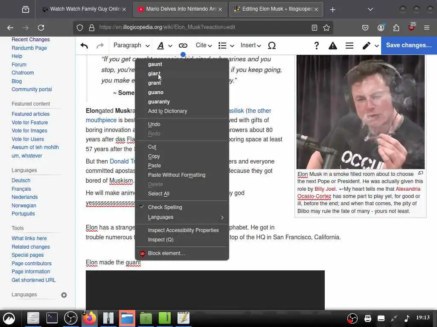437x327 pixels.
Task: Switch to Mario Delves Into Nintendo tab
Action: tap(180, 9)
